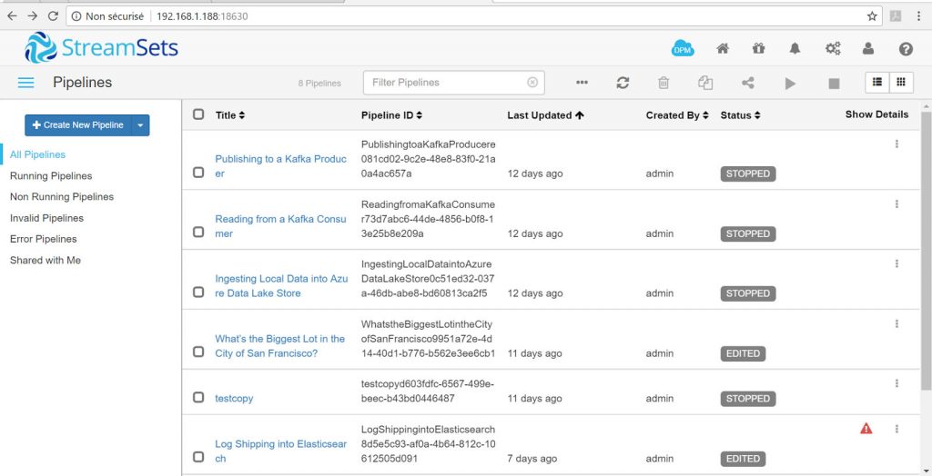Start pipeline with the play icon
The height and width of the screenshot is (476, 932).
tap(790, 83)
